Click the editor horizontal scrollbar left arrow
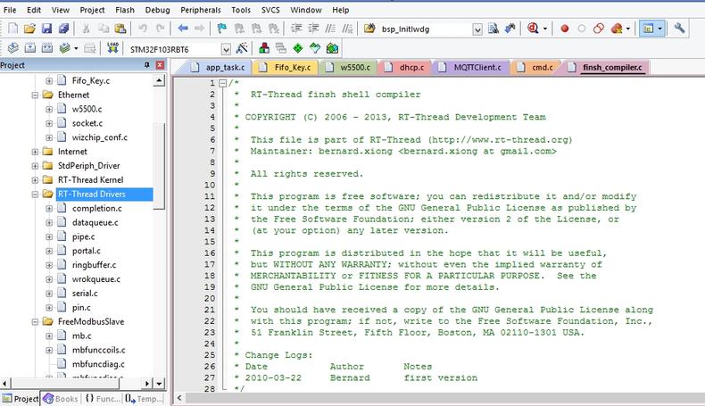The image size is (705, 406). tap(179, 398)
